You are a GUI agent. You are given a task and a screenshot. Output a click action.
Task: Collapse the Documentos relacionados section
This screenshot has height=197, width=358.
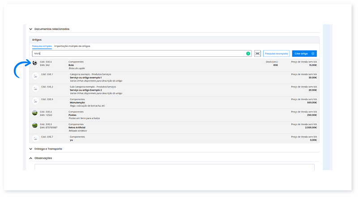[30, 29]
